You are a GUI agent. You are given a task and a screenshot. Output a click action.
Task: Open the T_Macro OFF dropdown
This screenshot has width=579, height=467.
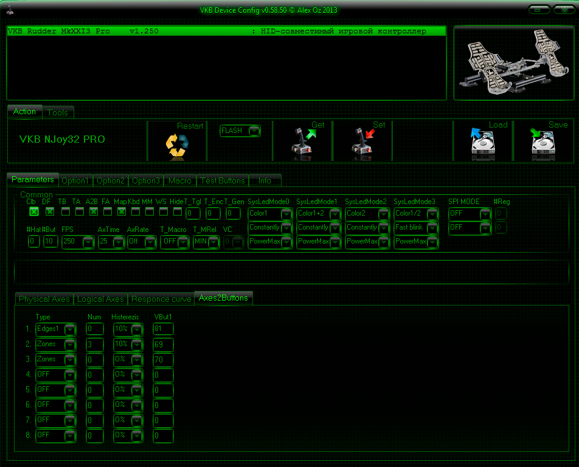coord(175,242)
